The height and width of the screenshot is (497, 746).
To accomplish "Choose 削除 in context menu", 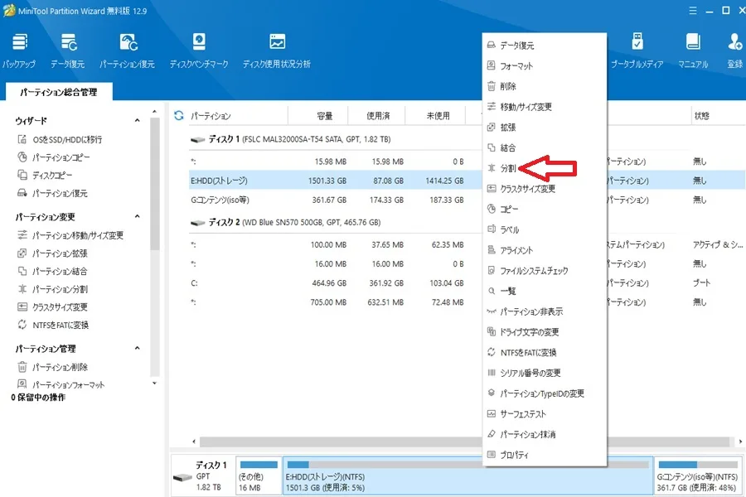I will coord(545,86).
